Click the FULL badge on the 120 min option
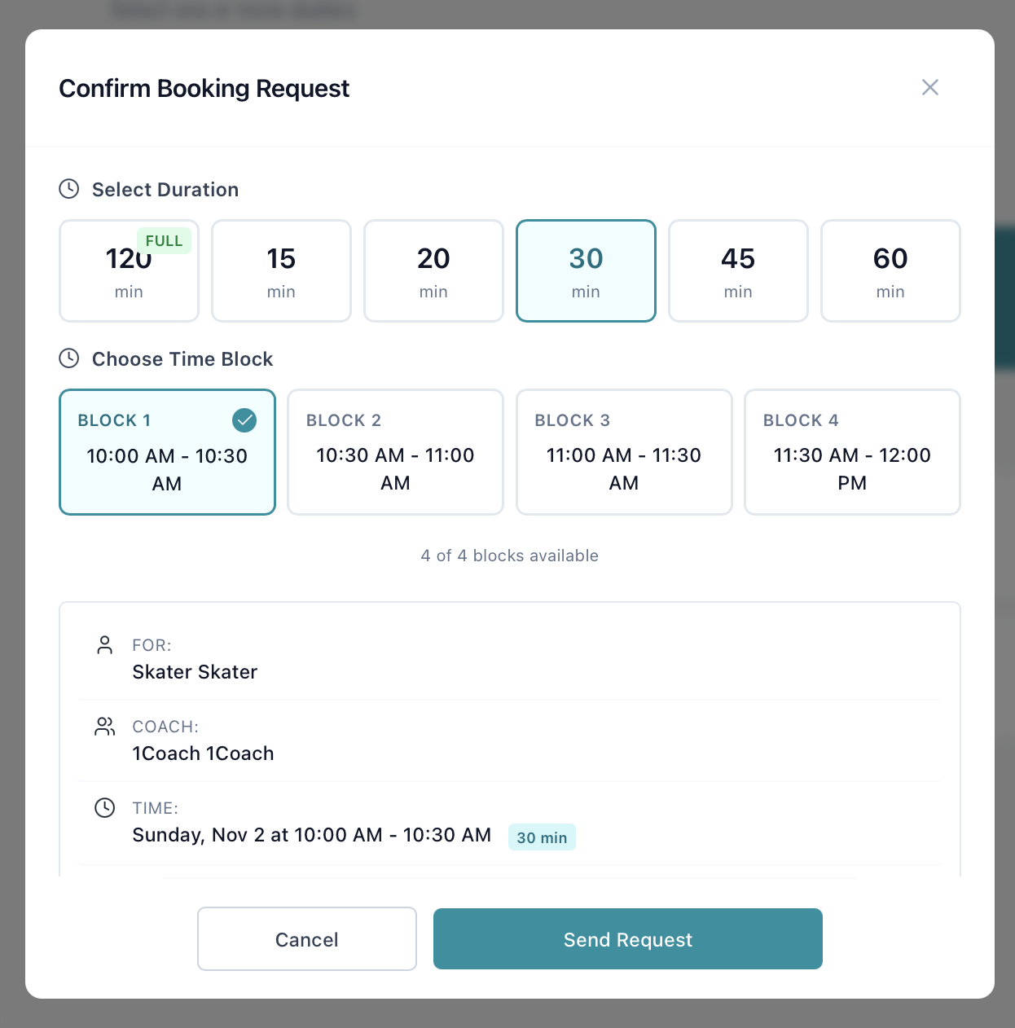 point(165,240)
